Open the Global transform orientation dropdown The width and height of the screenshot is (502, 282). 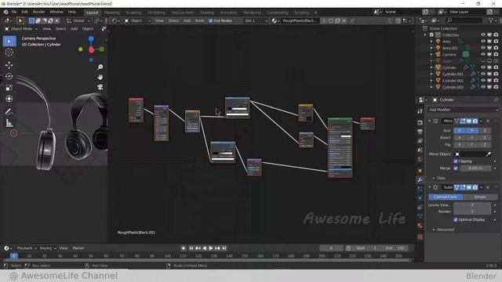78,21
